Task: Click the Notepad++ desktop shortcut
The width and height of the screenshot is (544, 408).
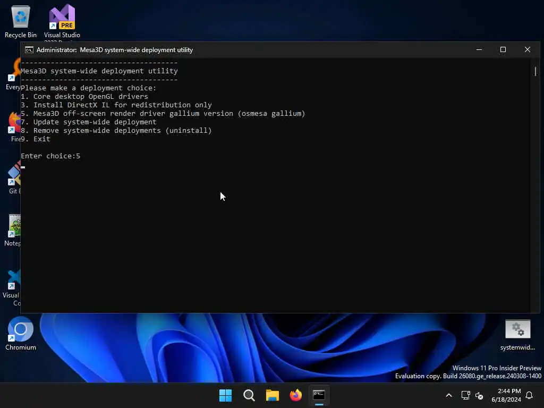Action: coord(13,230)
